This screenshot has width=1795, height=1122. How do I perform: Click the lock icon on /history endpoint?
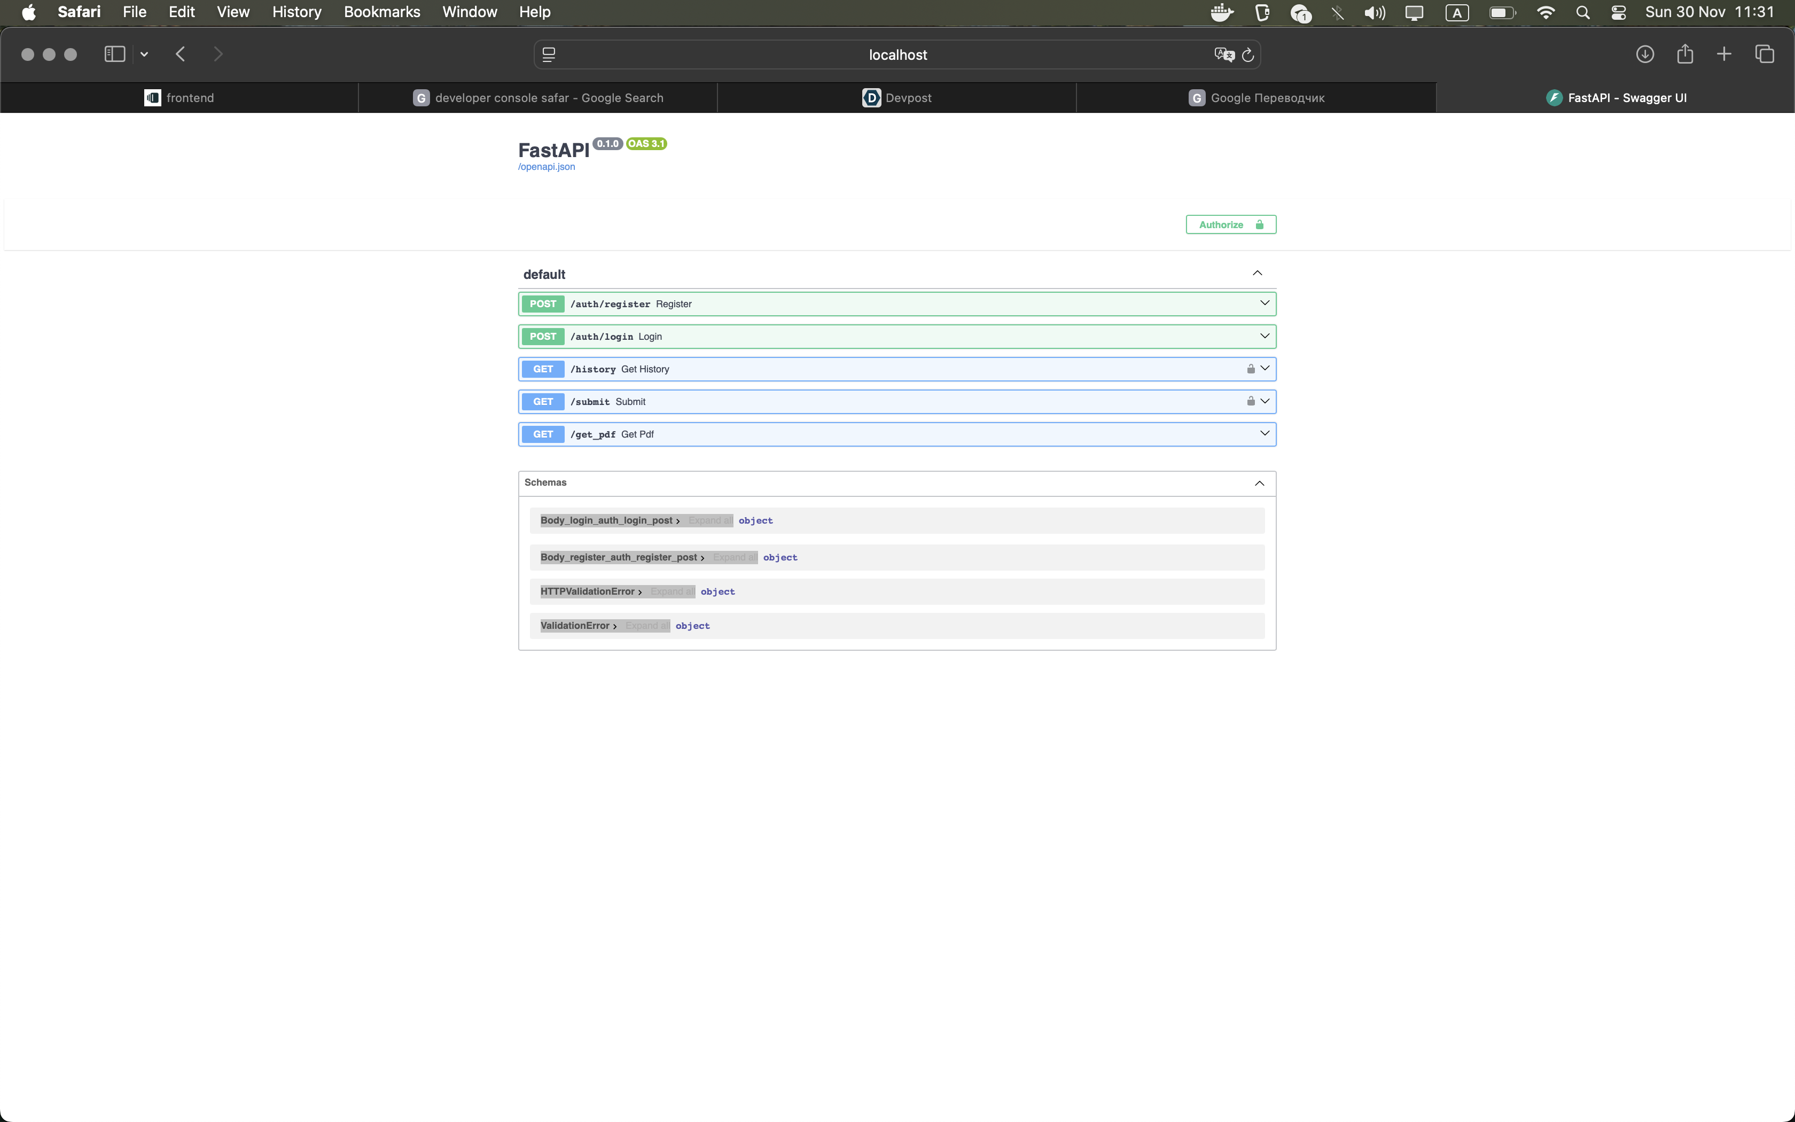[1251, 369]
